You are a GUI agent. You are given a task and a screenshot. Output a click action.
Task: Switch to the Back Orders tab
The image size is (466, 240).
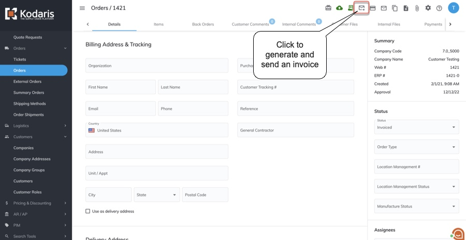tap(203, 24)
